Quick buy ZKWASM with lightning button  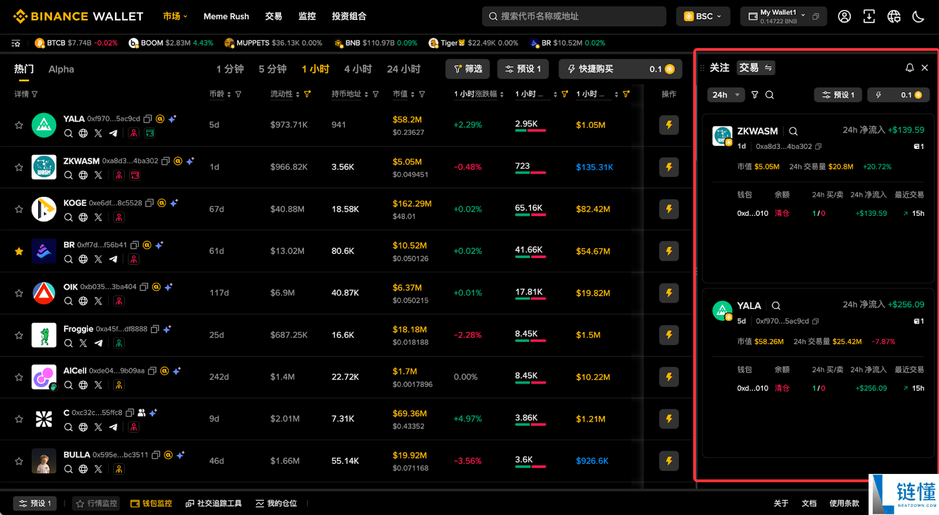tap(669, 167)
